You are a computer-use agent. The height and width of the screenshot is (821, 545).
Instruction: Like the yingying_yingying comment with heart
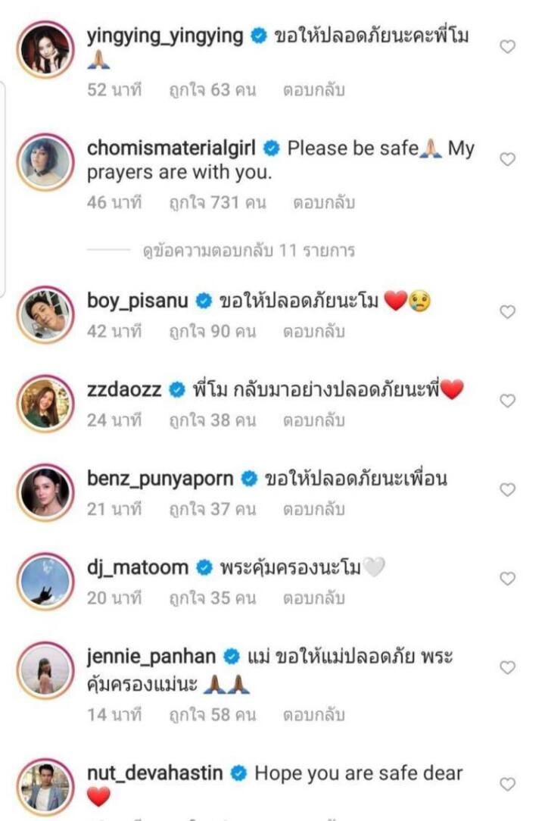point(508,47)
